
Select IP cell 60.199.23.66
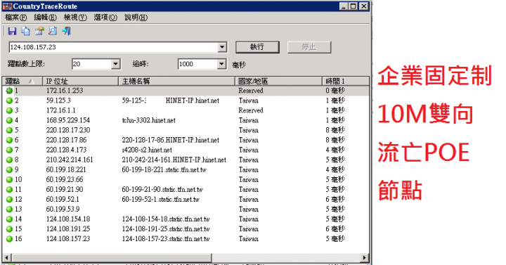(65, 179)
